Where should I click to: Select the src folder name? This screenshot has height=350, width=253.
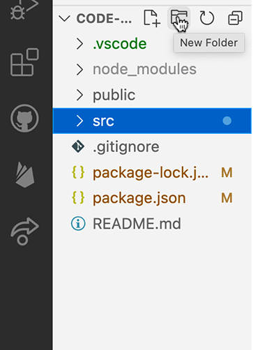pos(103,121)
